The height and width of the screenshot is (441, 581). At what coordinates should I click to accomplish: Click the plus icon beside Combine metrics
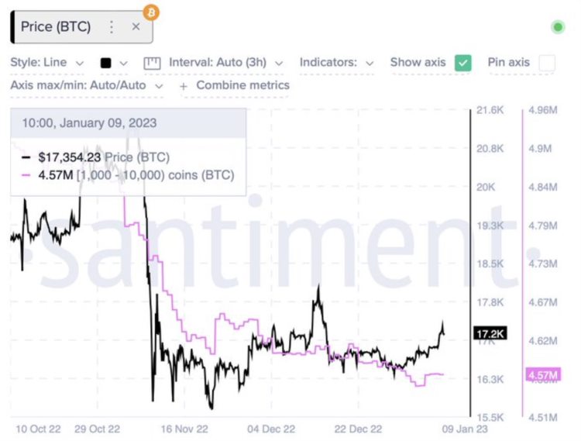[x=184, y=86]
